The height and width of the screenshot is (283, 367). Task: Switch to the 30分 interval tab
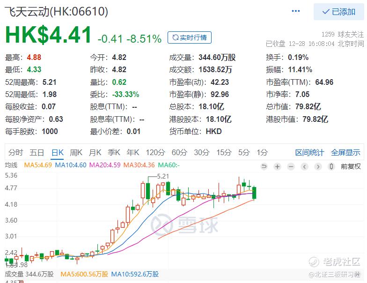point(202,153)
